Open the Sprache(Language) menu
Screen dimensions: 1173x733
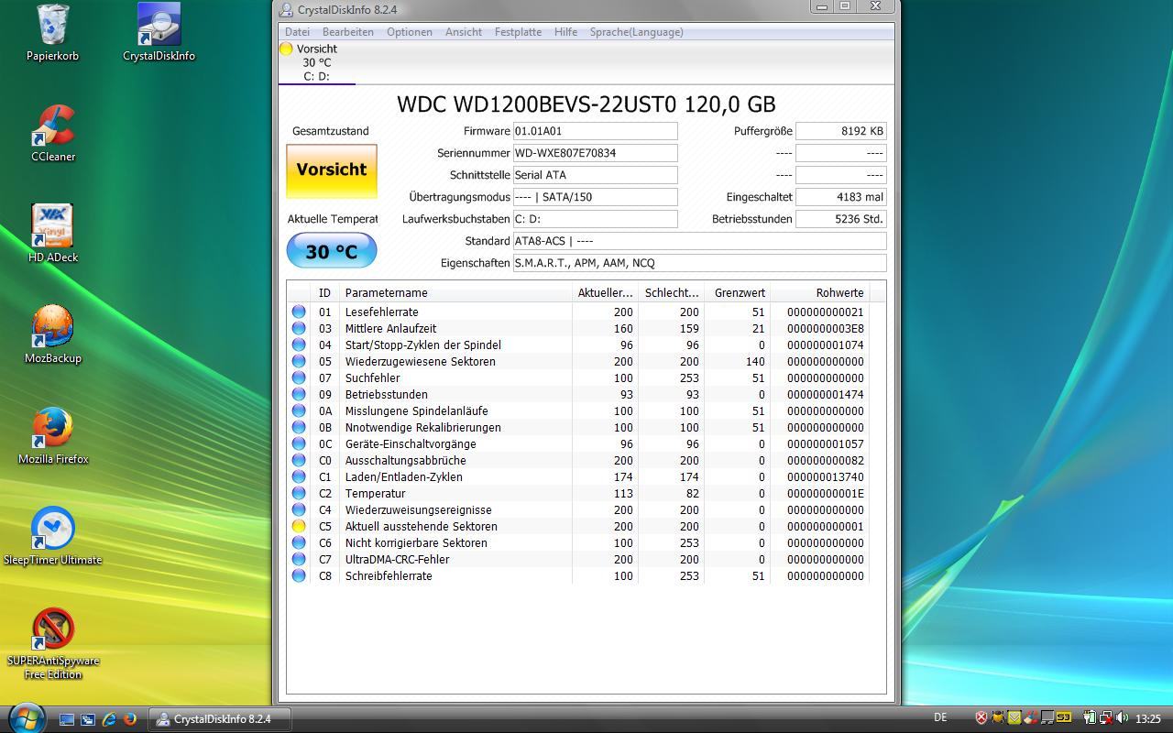[x=636, y=32]
